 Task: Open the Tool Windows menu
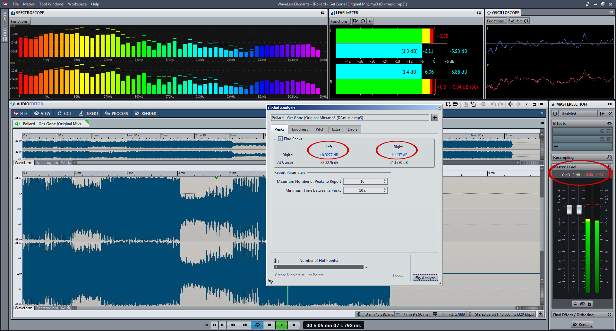coord(51,4)
